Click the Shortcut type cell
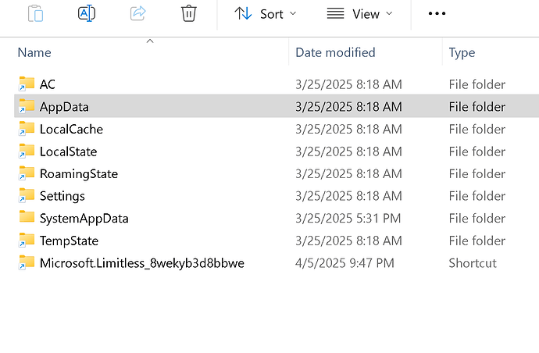The image size is (539, 353). [x=473, y=263]
